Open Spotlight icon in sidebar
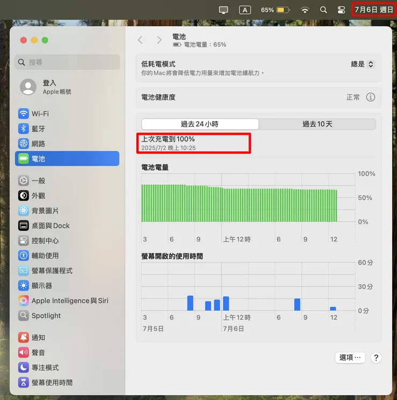This screenshot has width=397, height=400. [24, 316]
